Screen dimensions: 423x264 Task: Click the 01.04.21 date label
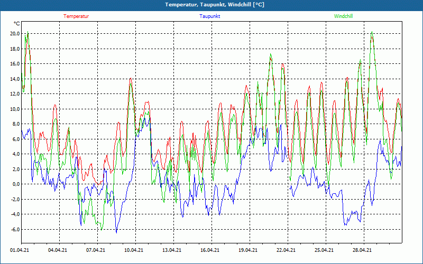pos(20,250)
